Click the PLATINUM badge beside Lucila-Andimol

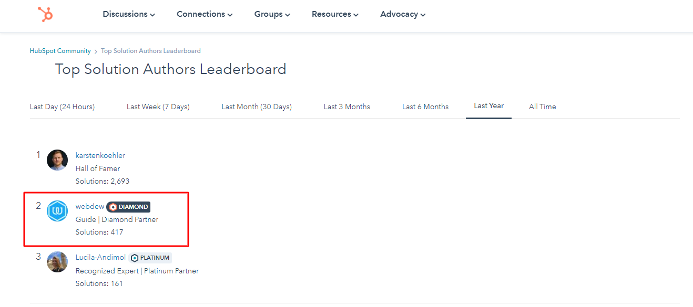click(x=150, y=258)
